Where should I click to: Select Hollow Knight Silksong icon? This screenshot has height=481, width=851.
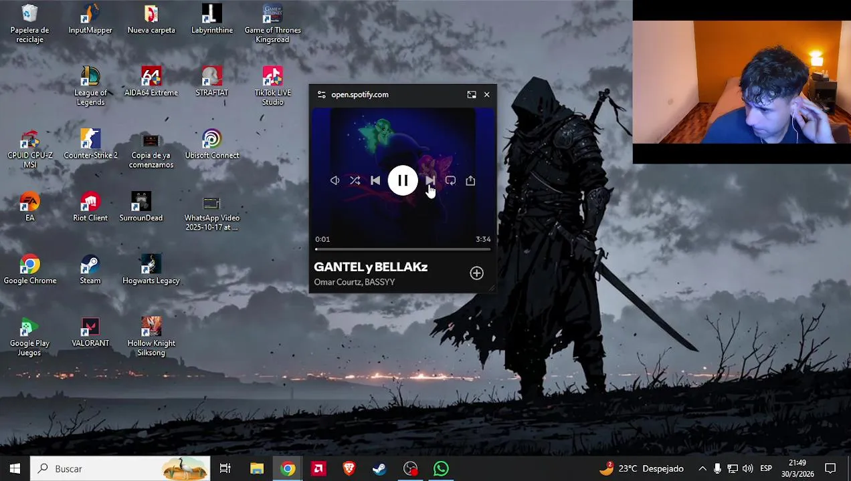(x=151, y=337)
